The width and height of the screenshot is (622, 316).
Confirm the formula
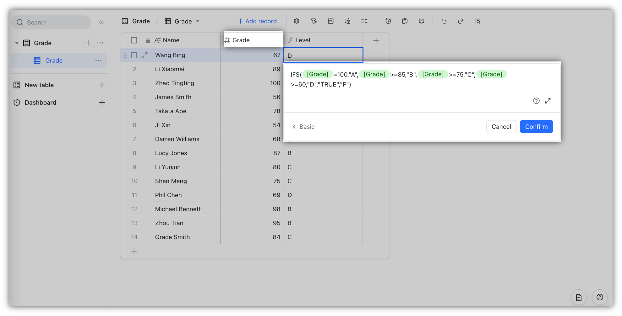point(536,127)
